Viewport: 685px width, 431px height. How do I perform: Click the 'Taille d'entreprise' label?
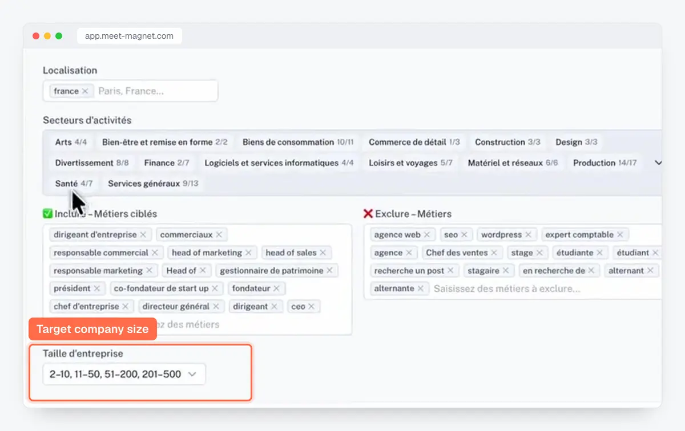83,353
